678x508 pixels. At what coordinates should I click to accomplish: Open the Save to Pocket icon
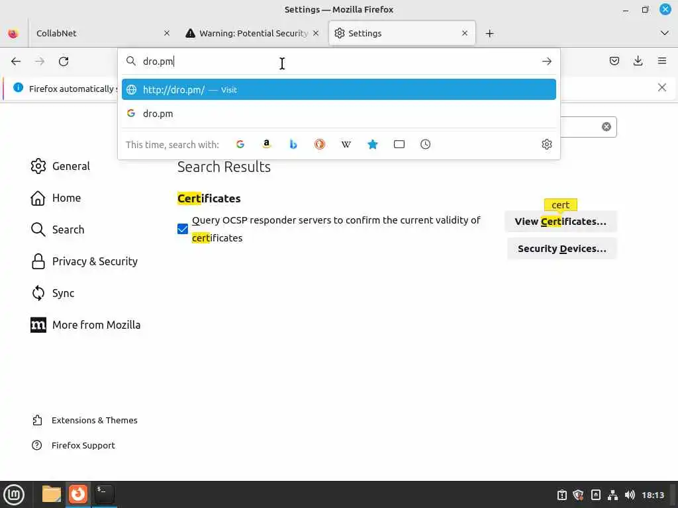click(x=614, y=61)
